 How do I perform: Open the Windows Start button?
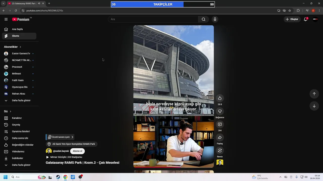click(5, 177)
